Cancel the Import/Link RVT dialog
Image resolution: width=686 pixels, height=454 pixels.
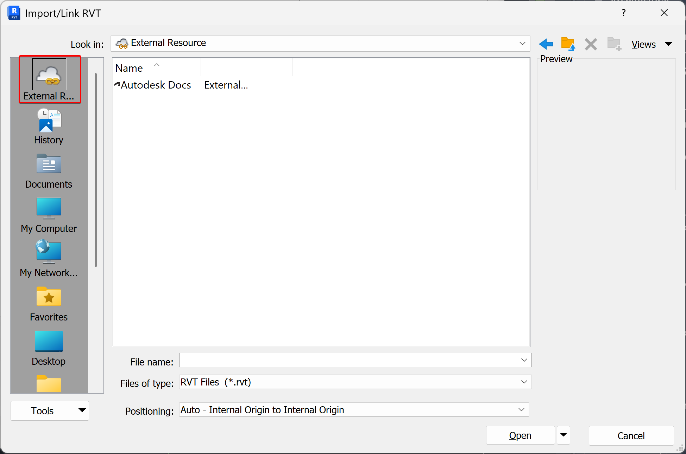(x=631, y=436)
